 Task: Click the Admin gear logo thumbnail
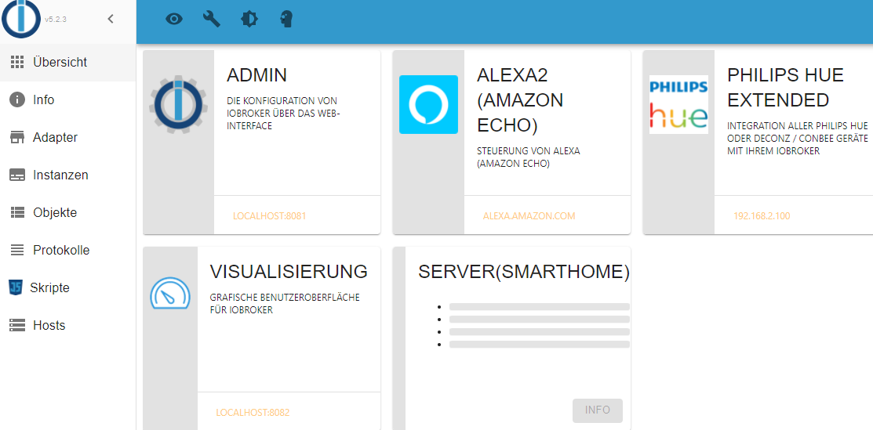pyautogui.click(x=178, y=104)
